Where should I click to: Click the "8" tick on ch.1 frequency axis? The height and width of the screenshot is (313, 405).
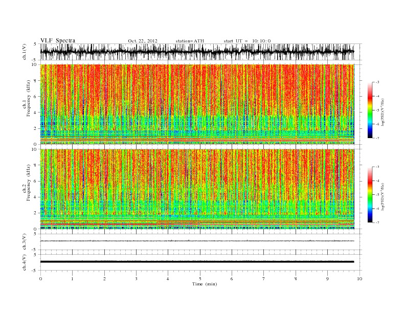(x=36, y=81)
